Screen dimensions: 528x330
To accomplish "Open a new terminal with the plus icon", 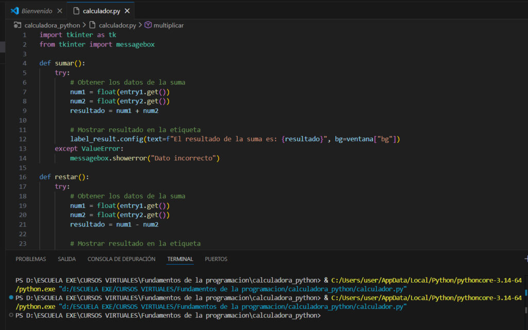I will pos(525,259).
